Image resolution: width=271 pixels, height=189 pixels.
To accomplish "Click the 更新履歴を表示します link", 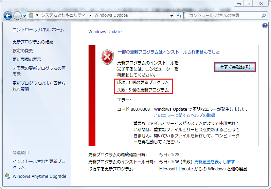I will click(215, 162).
